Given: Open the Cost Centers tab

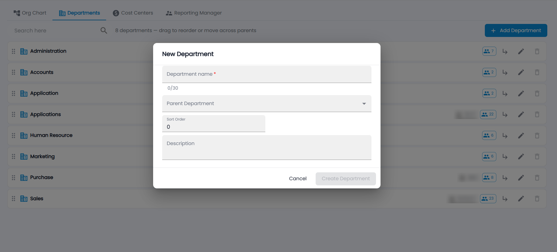Looking at the screenshot, I should 133,13.
